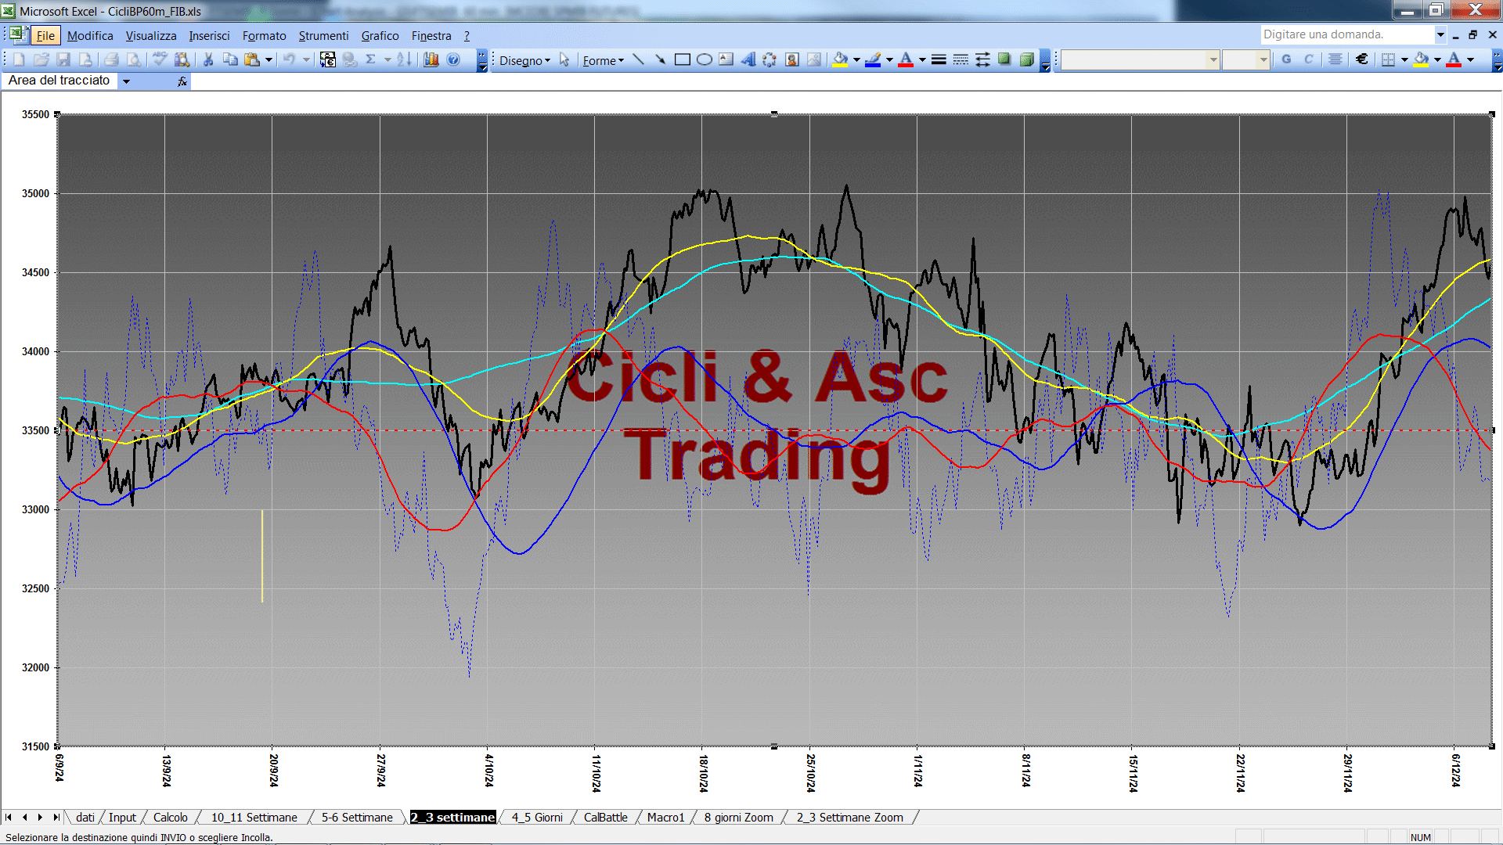Go to the dati sheet tab
The image size is (1503, 845).
[x=85, y=818]
